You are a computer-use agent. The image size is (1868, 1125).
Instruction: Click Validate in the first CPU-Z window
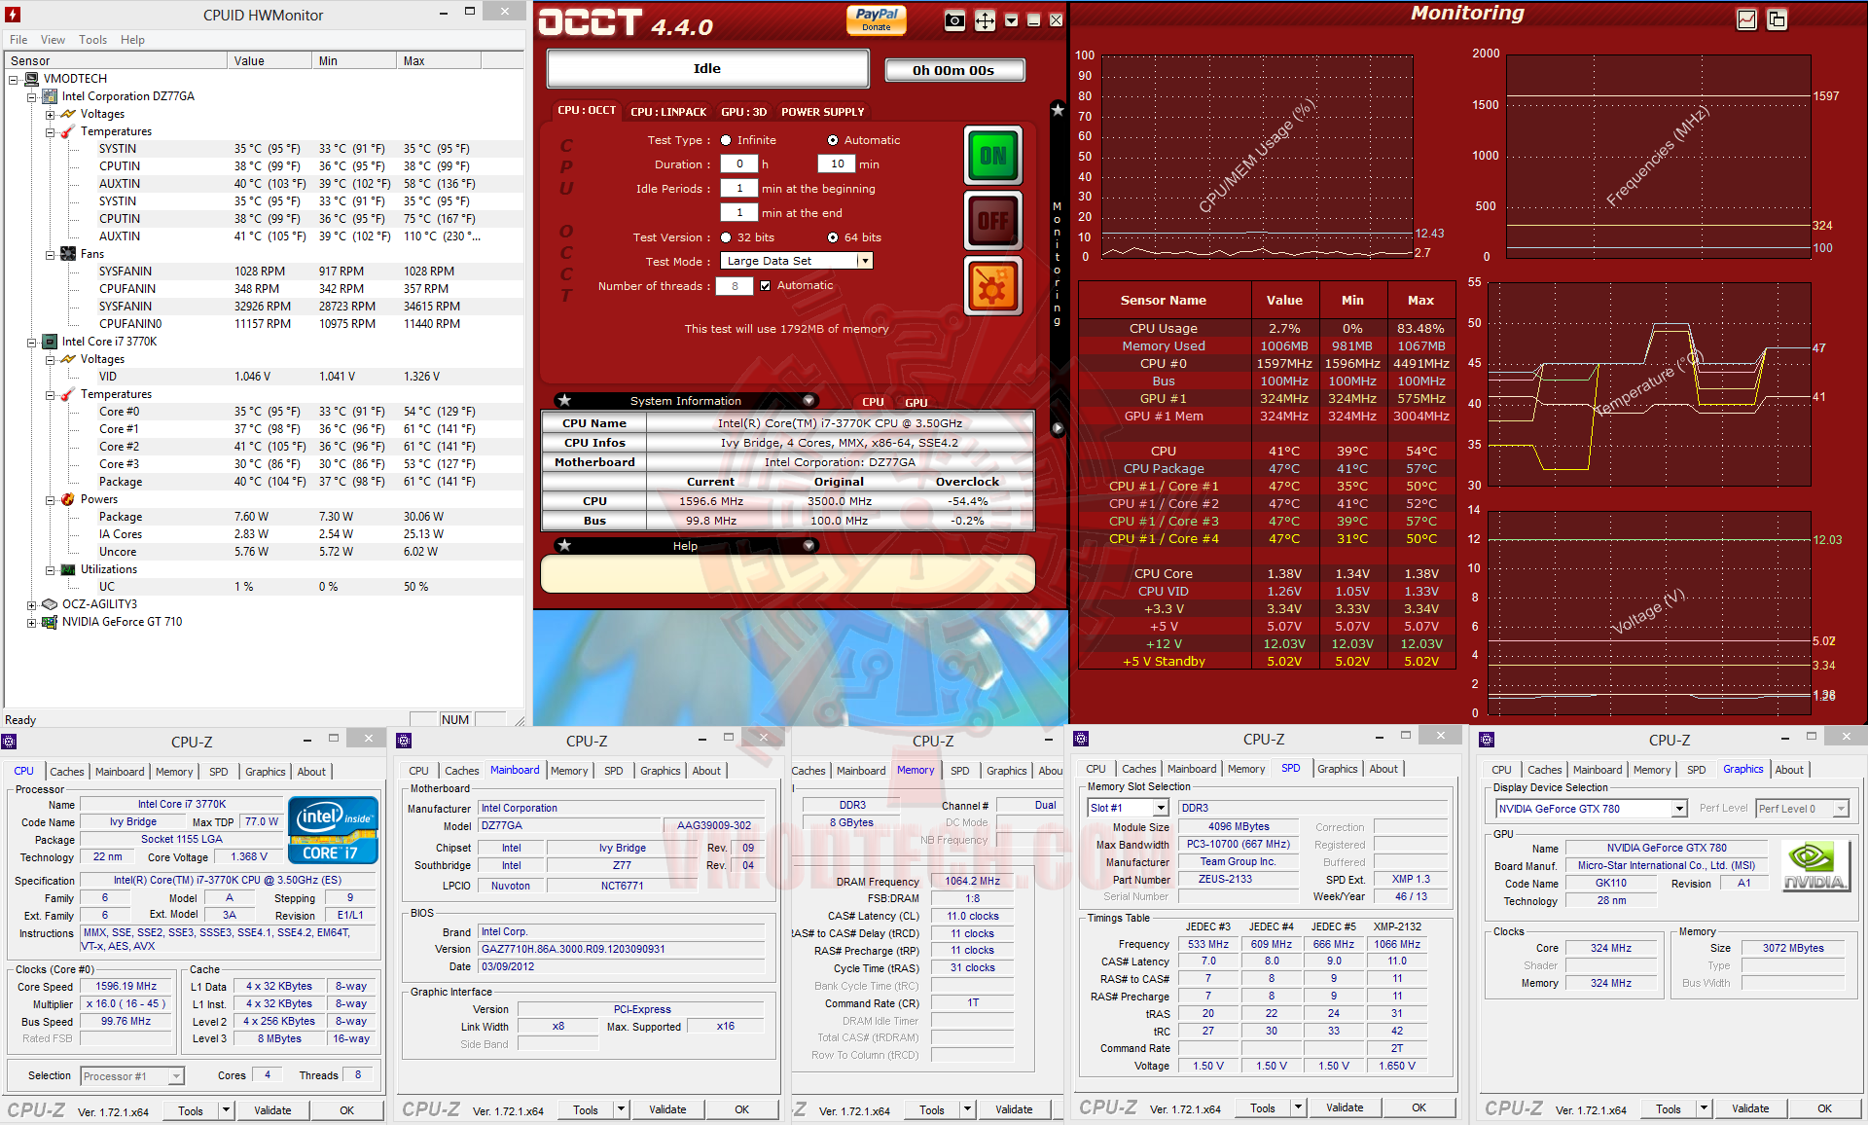point(272,1110)
